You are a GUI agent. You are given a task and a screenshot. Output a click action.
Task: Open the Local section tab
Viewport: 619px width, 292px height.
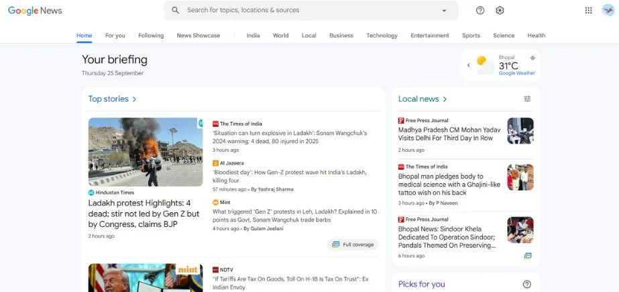[x=308, y=36]
